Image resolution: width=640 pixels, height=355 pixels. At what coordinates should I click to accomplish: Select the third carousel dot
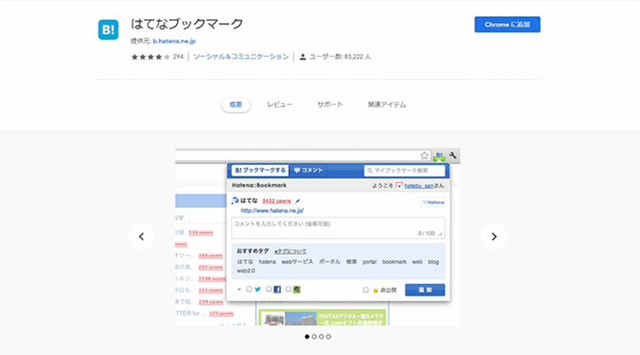(321, 337)
